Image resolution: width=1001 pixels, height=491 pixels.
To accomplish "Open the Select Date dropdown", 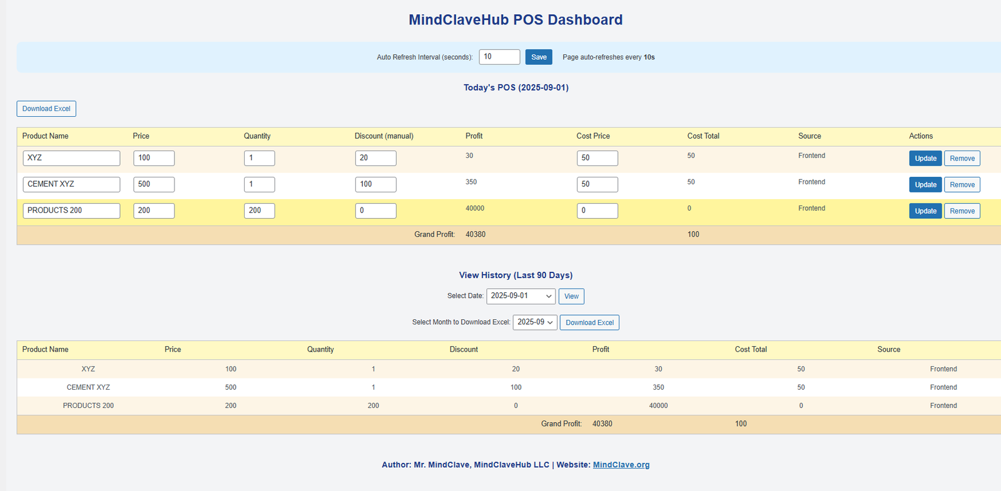I will coord(521,296).
